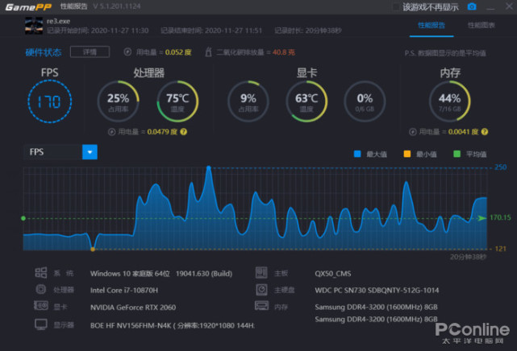This screenshot has width=517, height=351.
Task: Click the 170.15 average value label
Action: 500,217
